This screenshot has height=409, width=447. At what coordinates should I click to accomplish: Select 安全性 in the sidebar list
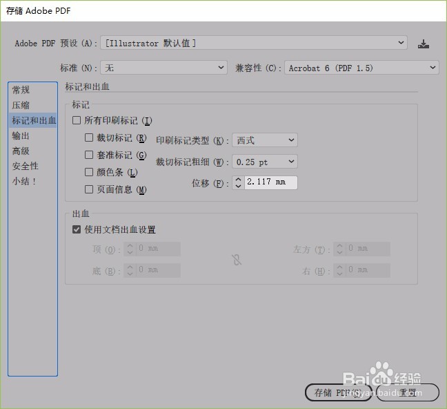coord(33,166)
